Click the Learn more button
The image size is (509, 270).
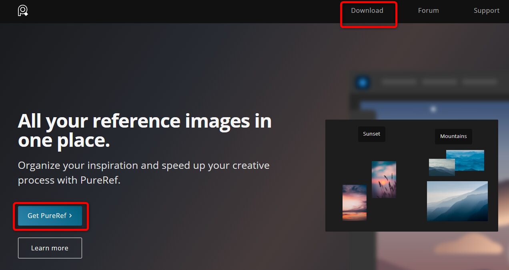tap(50, 248)
